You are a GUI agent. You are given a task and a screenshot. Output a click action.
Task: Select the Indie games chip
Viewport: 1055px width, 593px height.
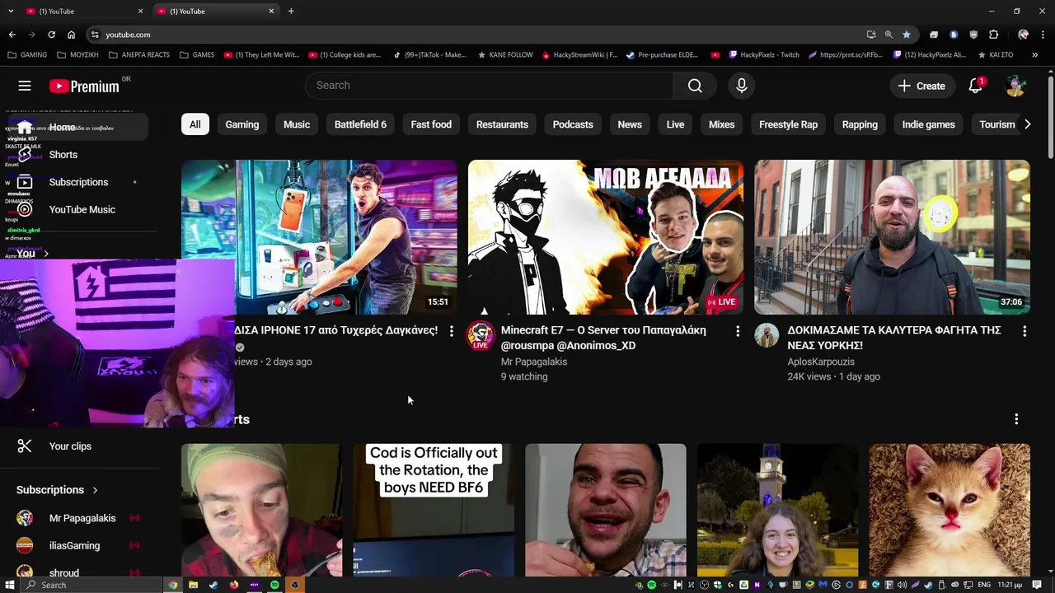pyautogui.click(x=928, y=124)
